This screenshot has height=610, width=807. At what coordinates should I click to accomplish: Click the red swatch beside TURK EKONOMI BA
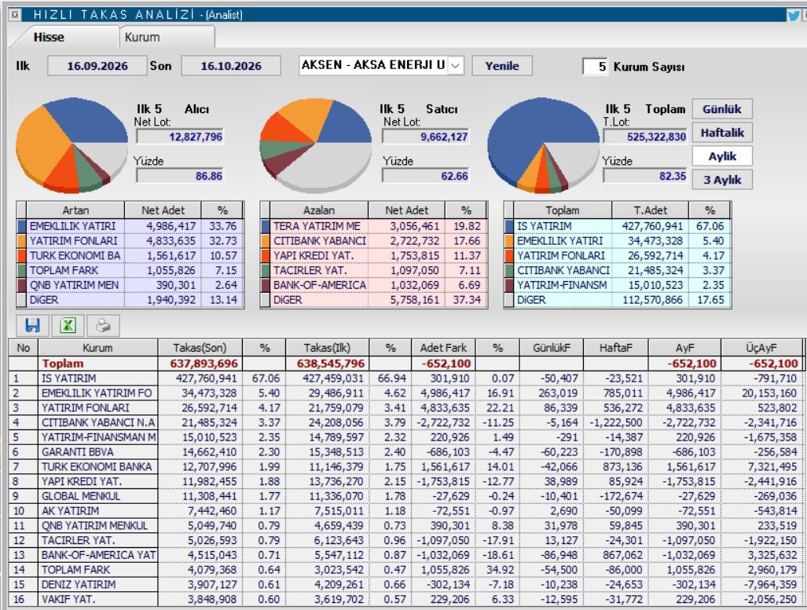coord(22,256)
